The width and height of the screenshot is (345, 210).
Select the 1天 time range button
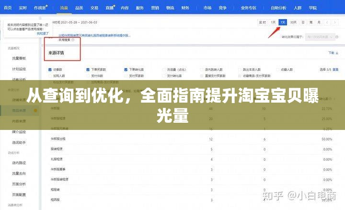pyautogui.click(x=273, y=23)
